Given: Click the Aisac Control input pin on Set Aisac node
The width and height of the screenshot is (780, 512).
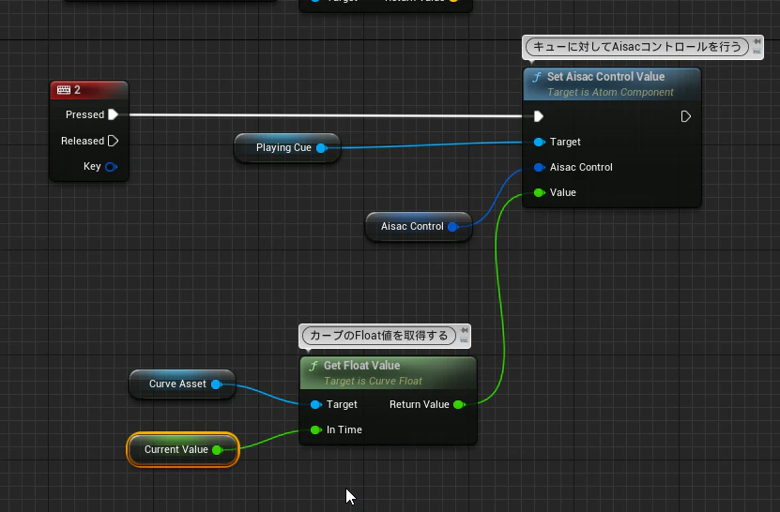Looking at the screenshot, I should (x=539, y=168).
